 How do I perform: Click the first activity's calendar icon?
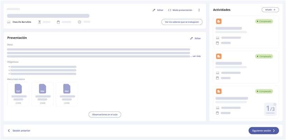point(217,43)
